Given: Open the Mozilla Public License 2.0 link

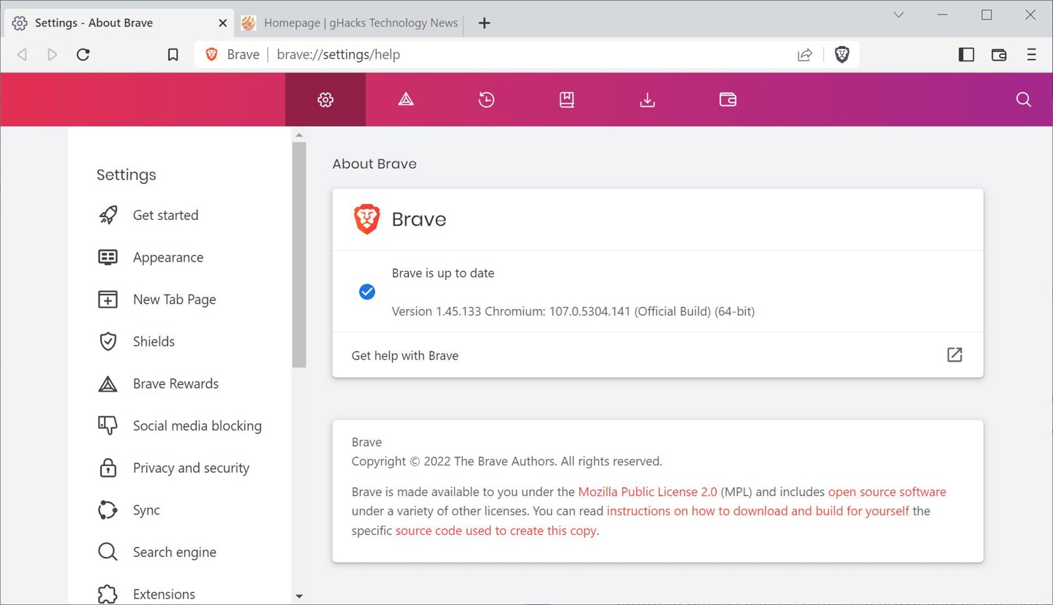Looking at the screenshot, I should coord(647,492).
